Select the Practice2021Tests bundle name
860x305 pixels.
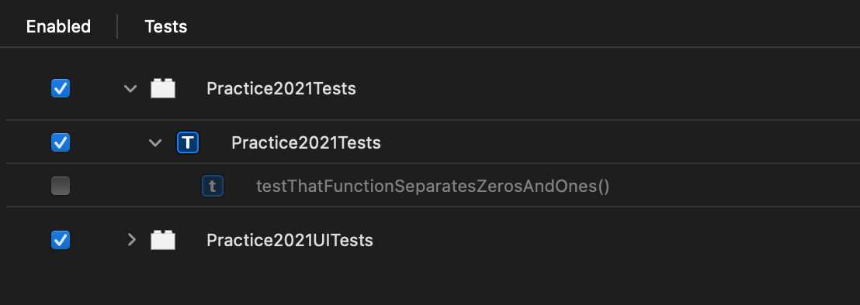pyautogui.click(x=282, y=88)
